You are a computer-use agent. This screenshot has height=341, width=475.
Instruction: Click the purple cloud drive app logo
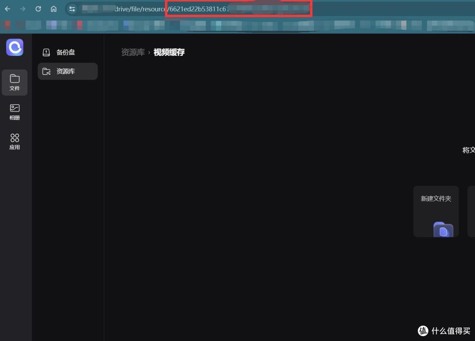(15, 47)
